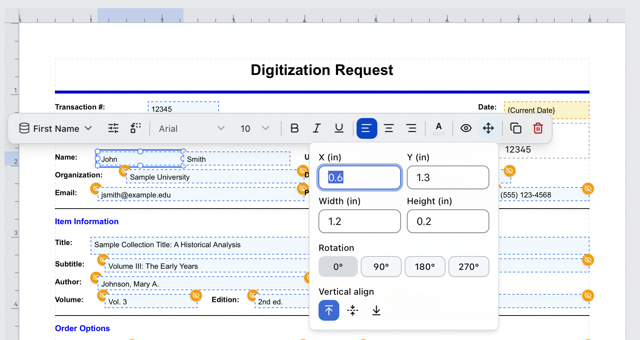The image size is (640, 340).
Task: Click the Item Information heading
Action: click(x=87, y=221)
